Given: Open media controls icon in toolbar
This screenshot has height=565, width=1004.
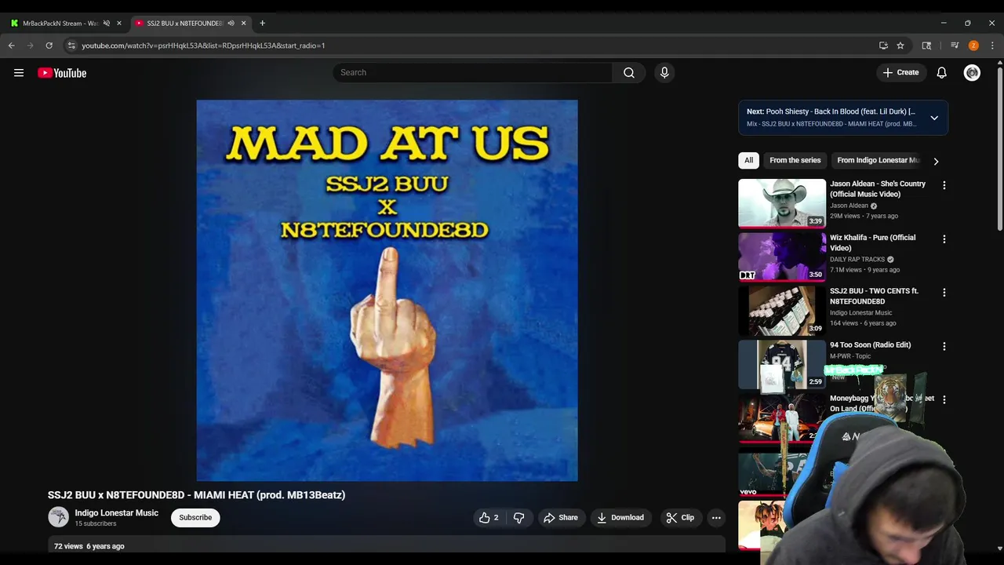Looking at the screenshot, I should [955, 46].
